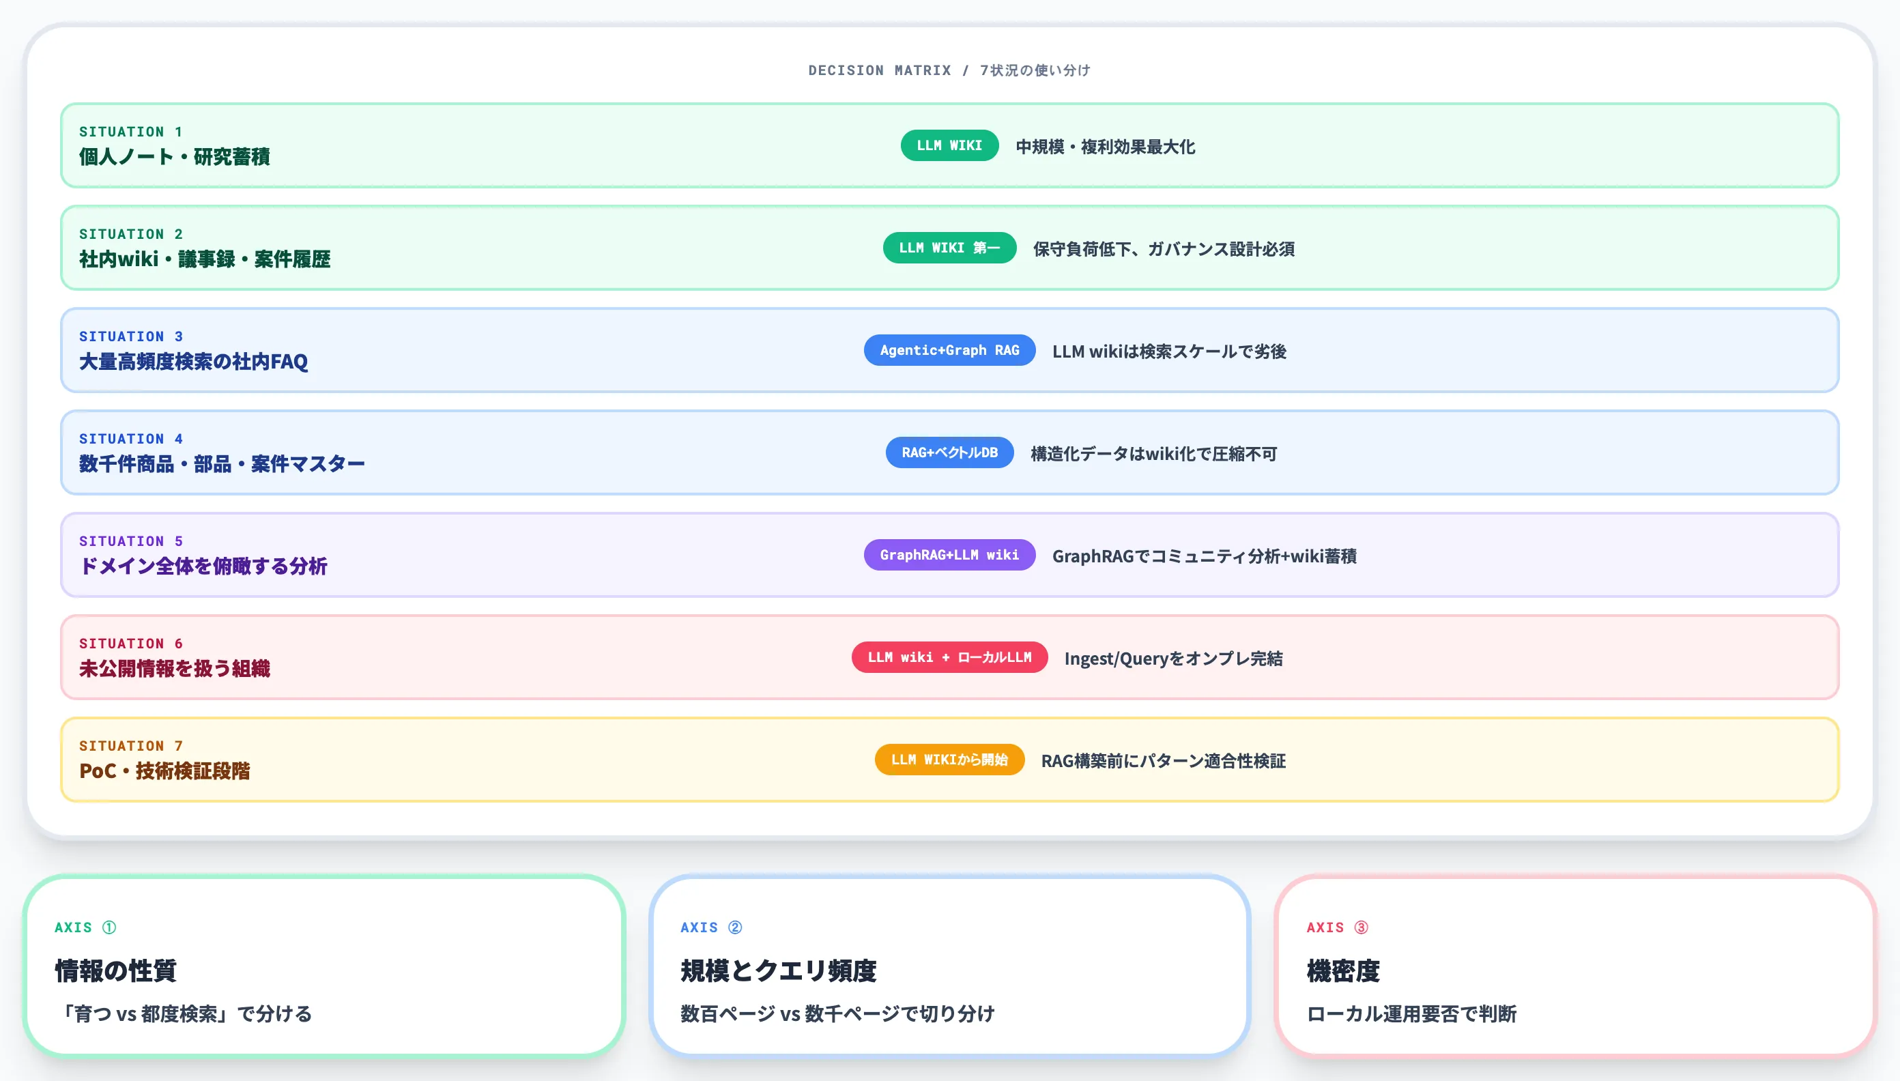Click the LLM WIKI green badge
The width and height of the screenshot is (1900, 1081).
click(x=949, y=145)
